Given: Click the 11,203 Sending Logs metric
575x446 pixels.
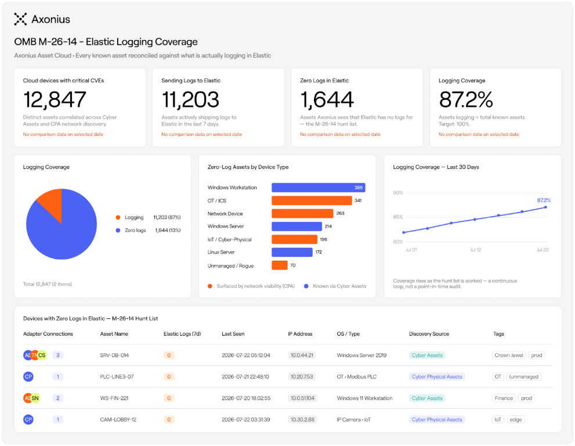Looking at the screenshot, I should [190, 99].
